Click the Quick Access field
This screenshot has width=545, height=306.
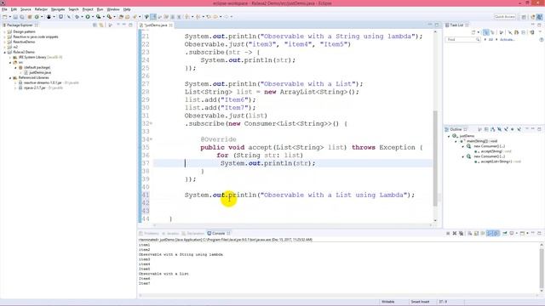point(505,17)
